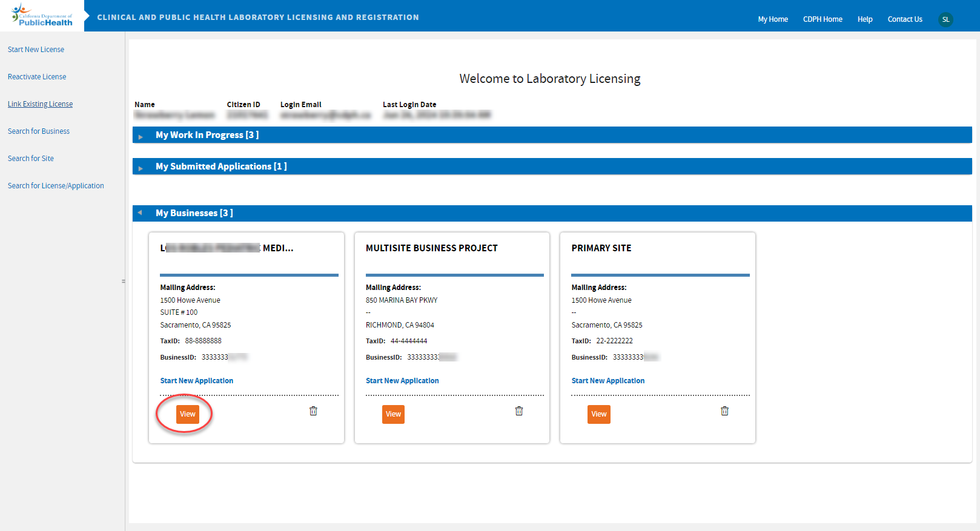
Task: Click the Citizen ID label
Action: tap(243, 105)
